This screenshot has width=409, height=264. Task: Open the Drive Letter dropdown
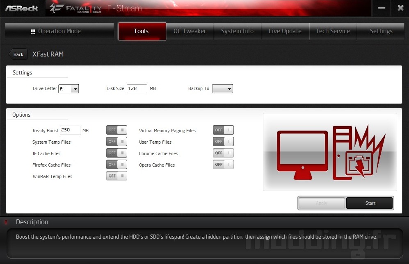tap(69, 89)
